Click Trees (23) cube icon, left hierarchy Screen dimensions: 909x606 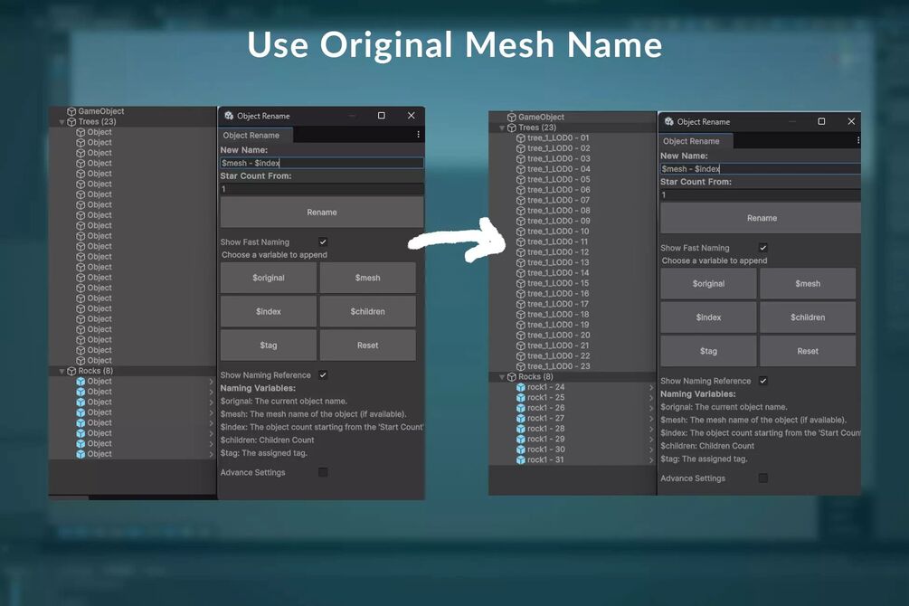71,122
